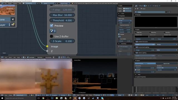Click the Image input socket on the node
Viewport: 178px width, 100px height.
pos(47,46)
